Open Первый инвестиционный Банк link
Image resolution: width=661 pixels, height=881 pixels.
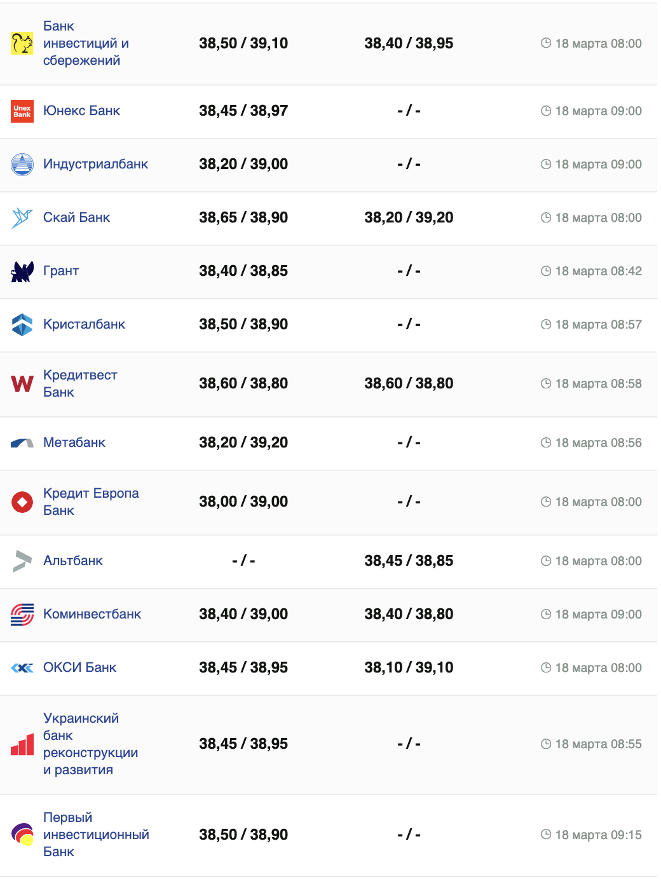point(95,835)
